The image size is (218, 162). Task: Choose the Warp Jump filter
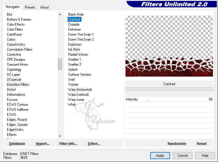[x=76, y=100]
